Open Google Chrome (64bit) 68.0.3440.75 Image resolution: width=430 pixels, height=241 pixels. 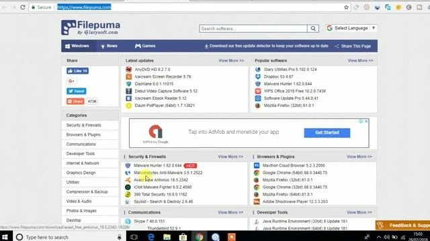[295, 173]
